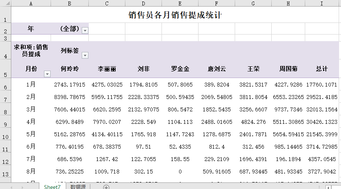Select column G header
The height and width of the screenshot is (189, 341).
tap(253, 3)
